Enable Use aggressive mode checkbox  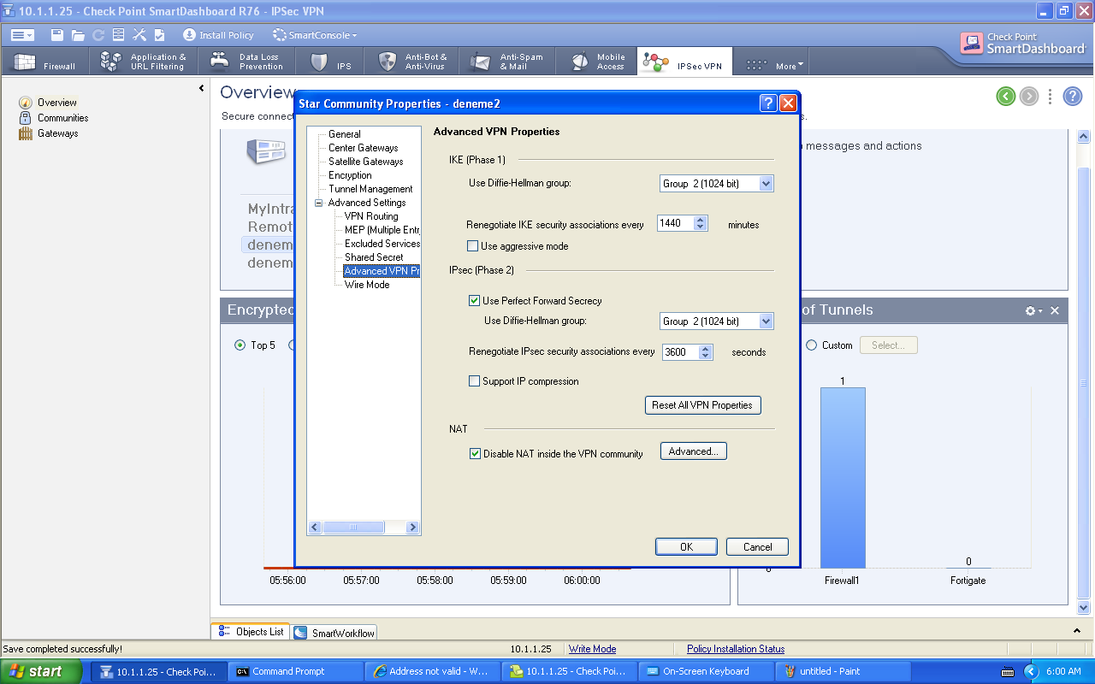pos(473,246)
